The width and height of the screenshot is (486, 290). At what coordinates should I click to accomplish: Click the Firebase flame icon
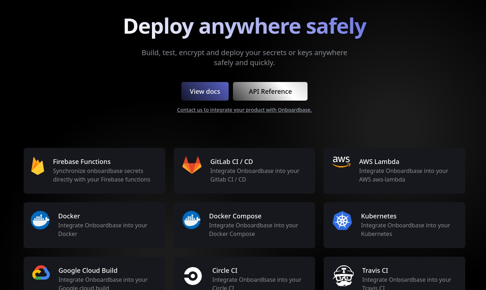38,166
